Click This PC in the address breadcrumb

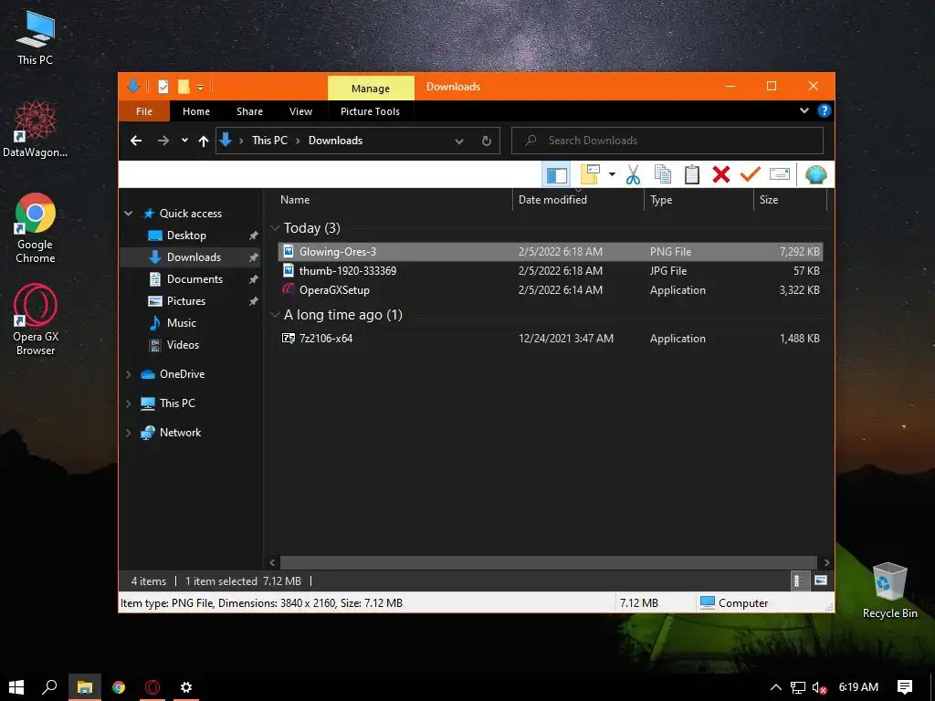[x=269, y=141]
